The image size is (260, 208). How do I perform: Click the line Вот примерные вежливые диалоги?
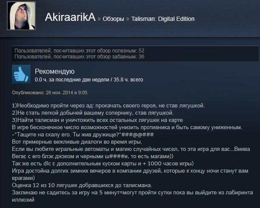pos(77,142)
